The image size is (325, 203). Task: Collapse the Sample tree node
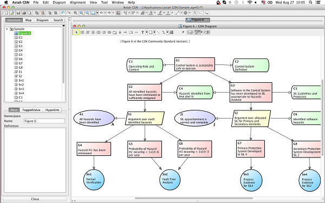[x=7, y=29]
